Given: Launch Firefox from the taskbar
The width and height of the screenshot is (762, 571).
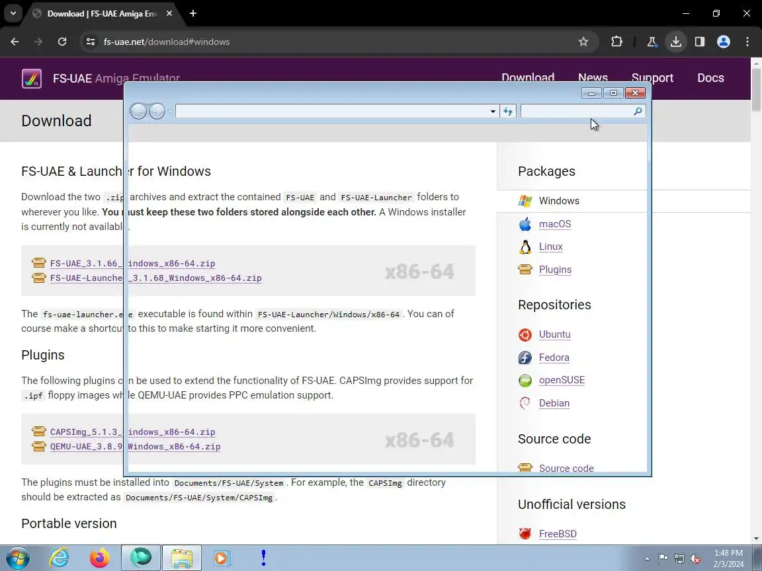Looking at the screenshot, I should click(x=100, y=558).
